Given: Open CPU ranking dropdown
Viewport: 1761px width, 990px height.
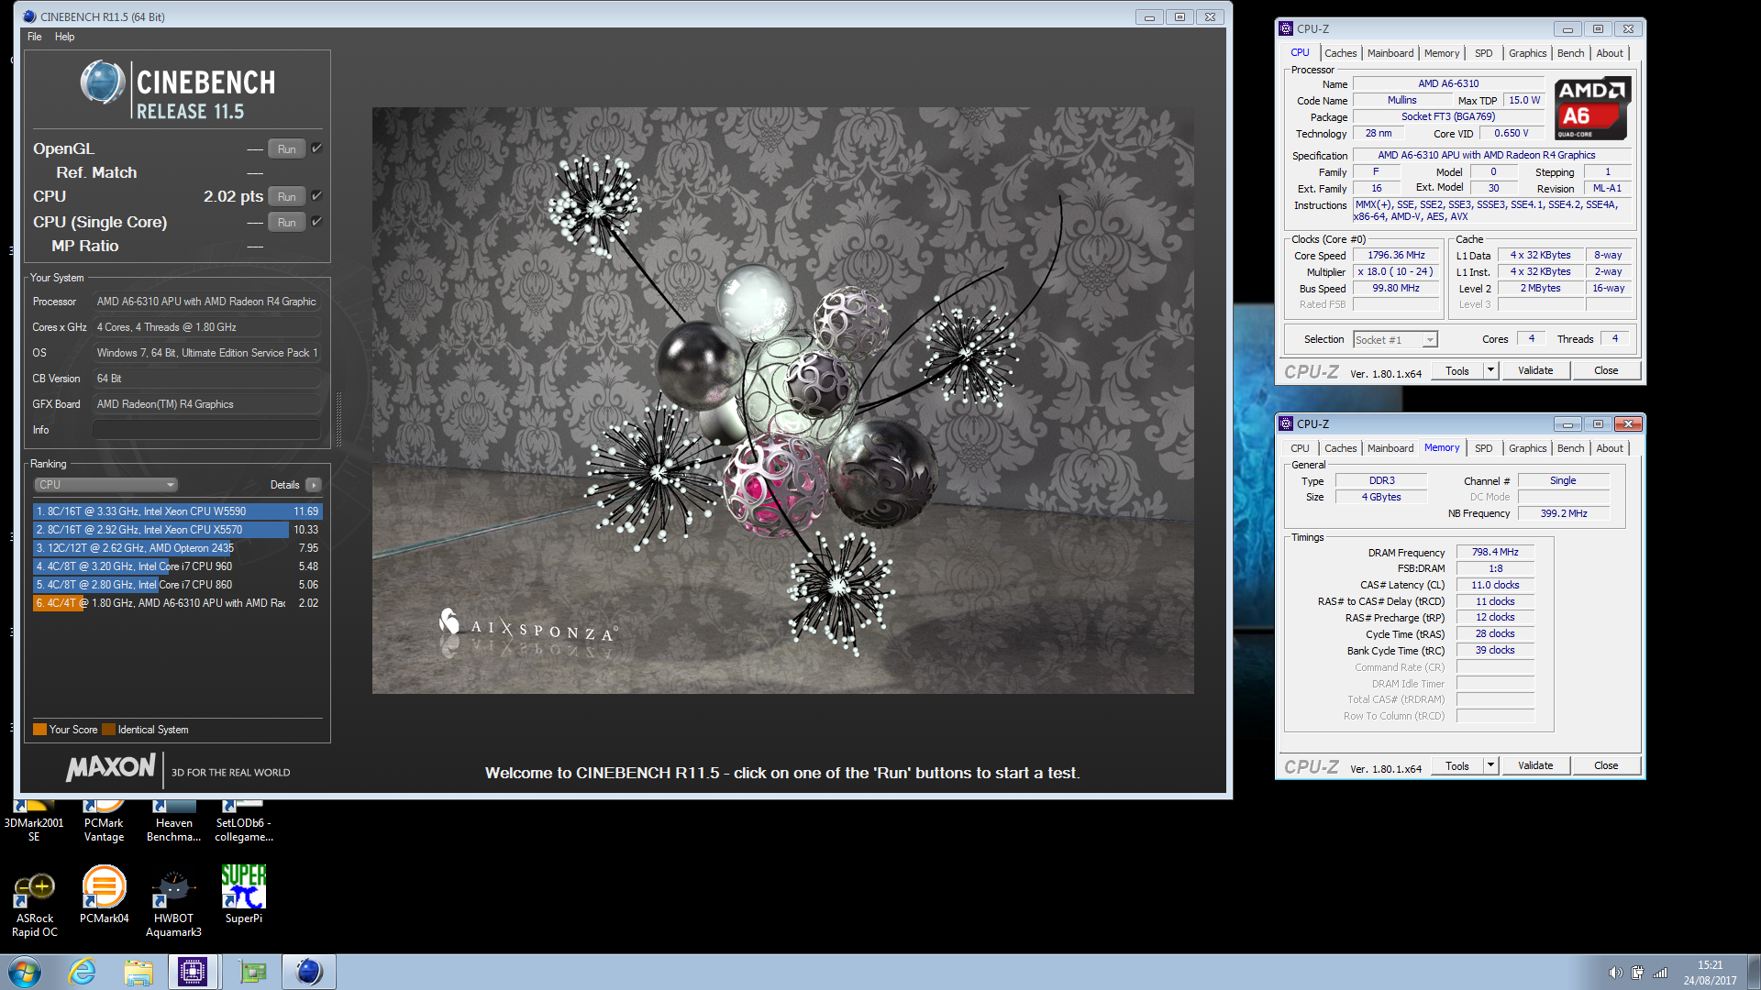Looking at the screenshot, I should [106, 485].
